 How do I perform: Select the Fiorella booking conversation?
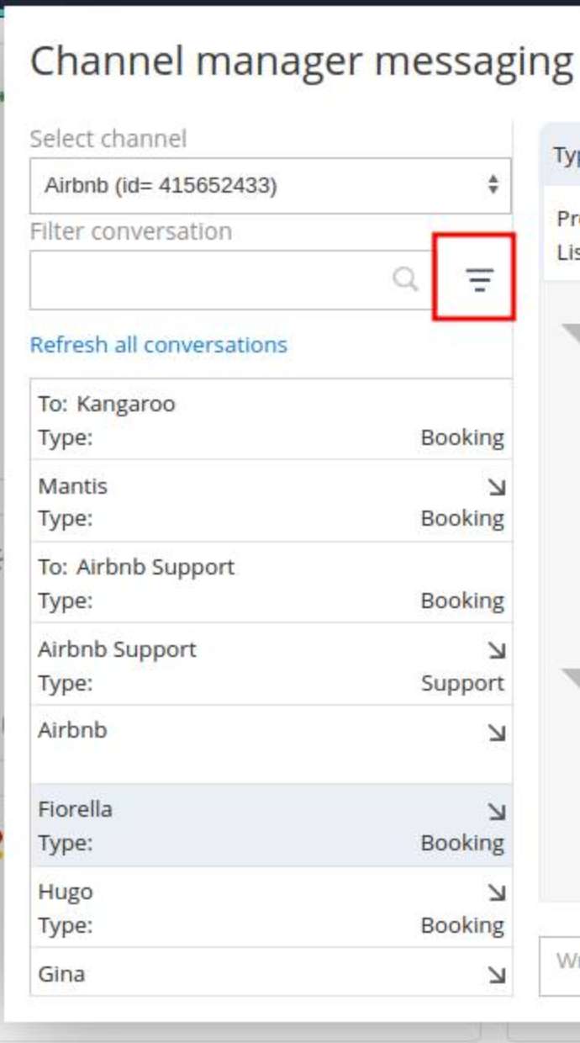tap(271, 826)
